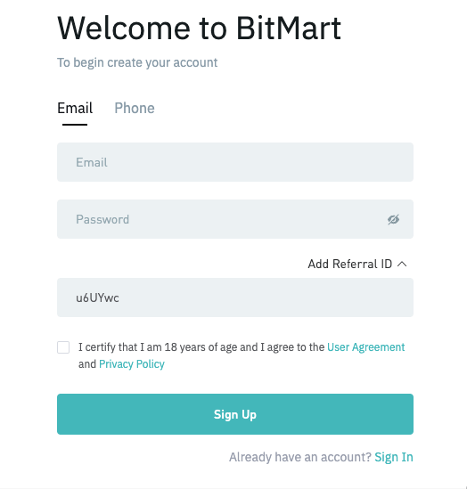This screenshot has height=489, width=467.
Task: Click the Welcome to BitMart heading
Action: [x=200, y=29]
